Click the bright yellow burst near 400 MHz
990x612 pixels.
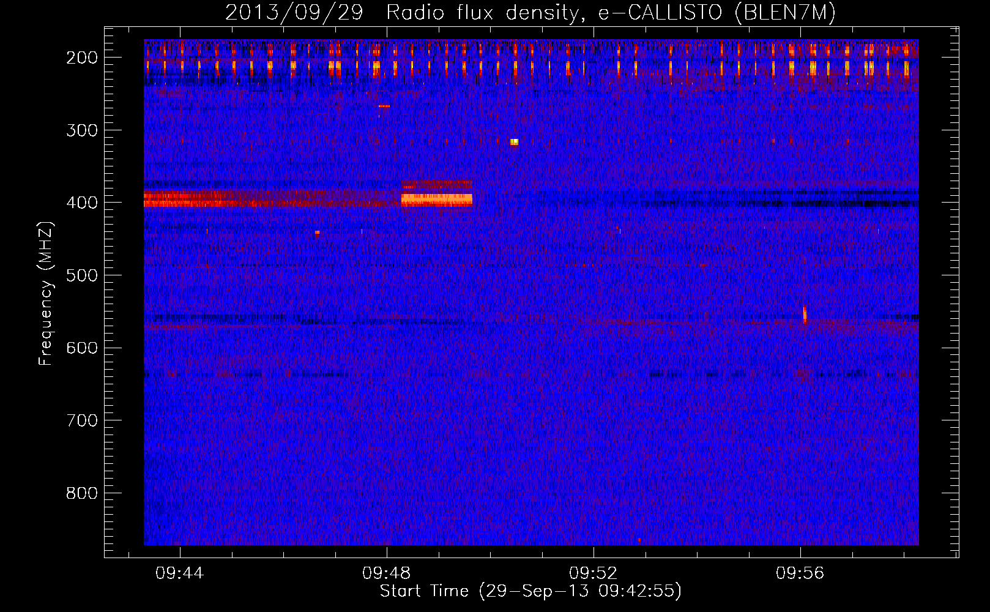pos(437,199)
